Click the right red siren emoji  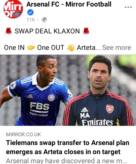click(86, 31)
